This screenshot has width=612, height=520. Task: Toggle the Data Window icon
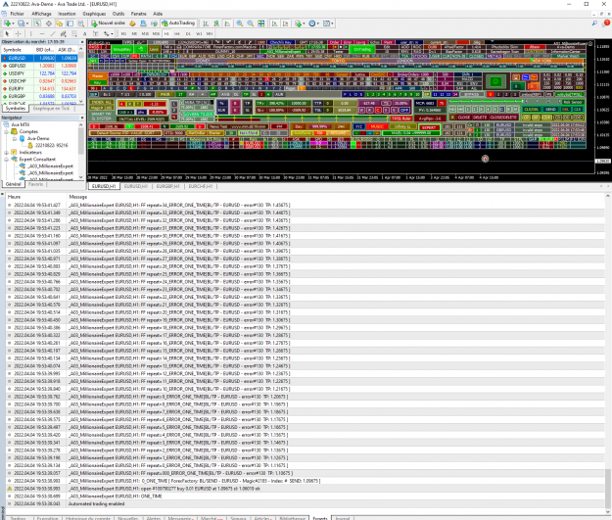(49, 24)
